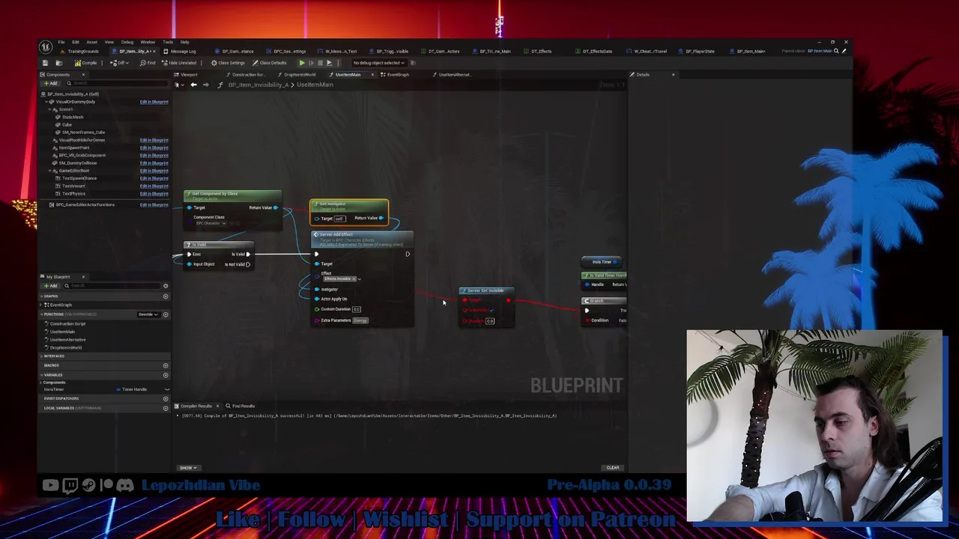
Task: Toggle Invisible checkbox on Server Set Invisible
Action: pos(492,311)
